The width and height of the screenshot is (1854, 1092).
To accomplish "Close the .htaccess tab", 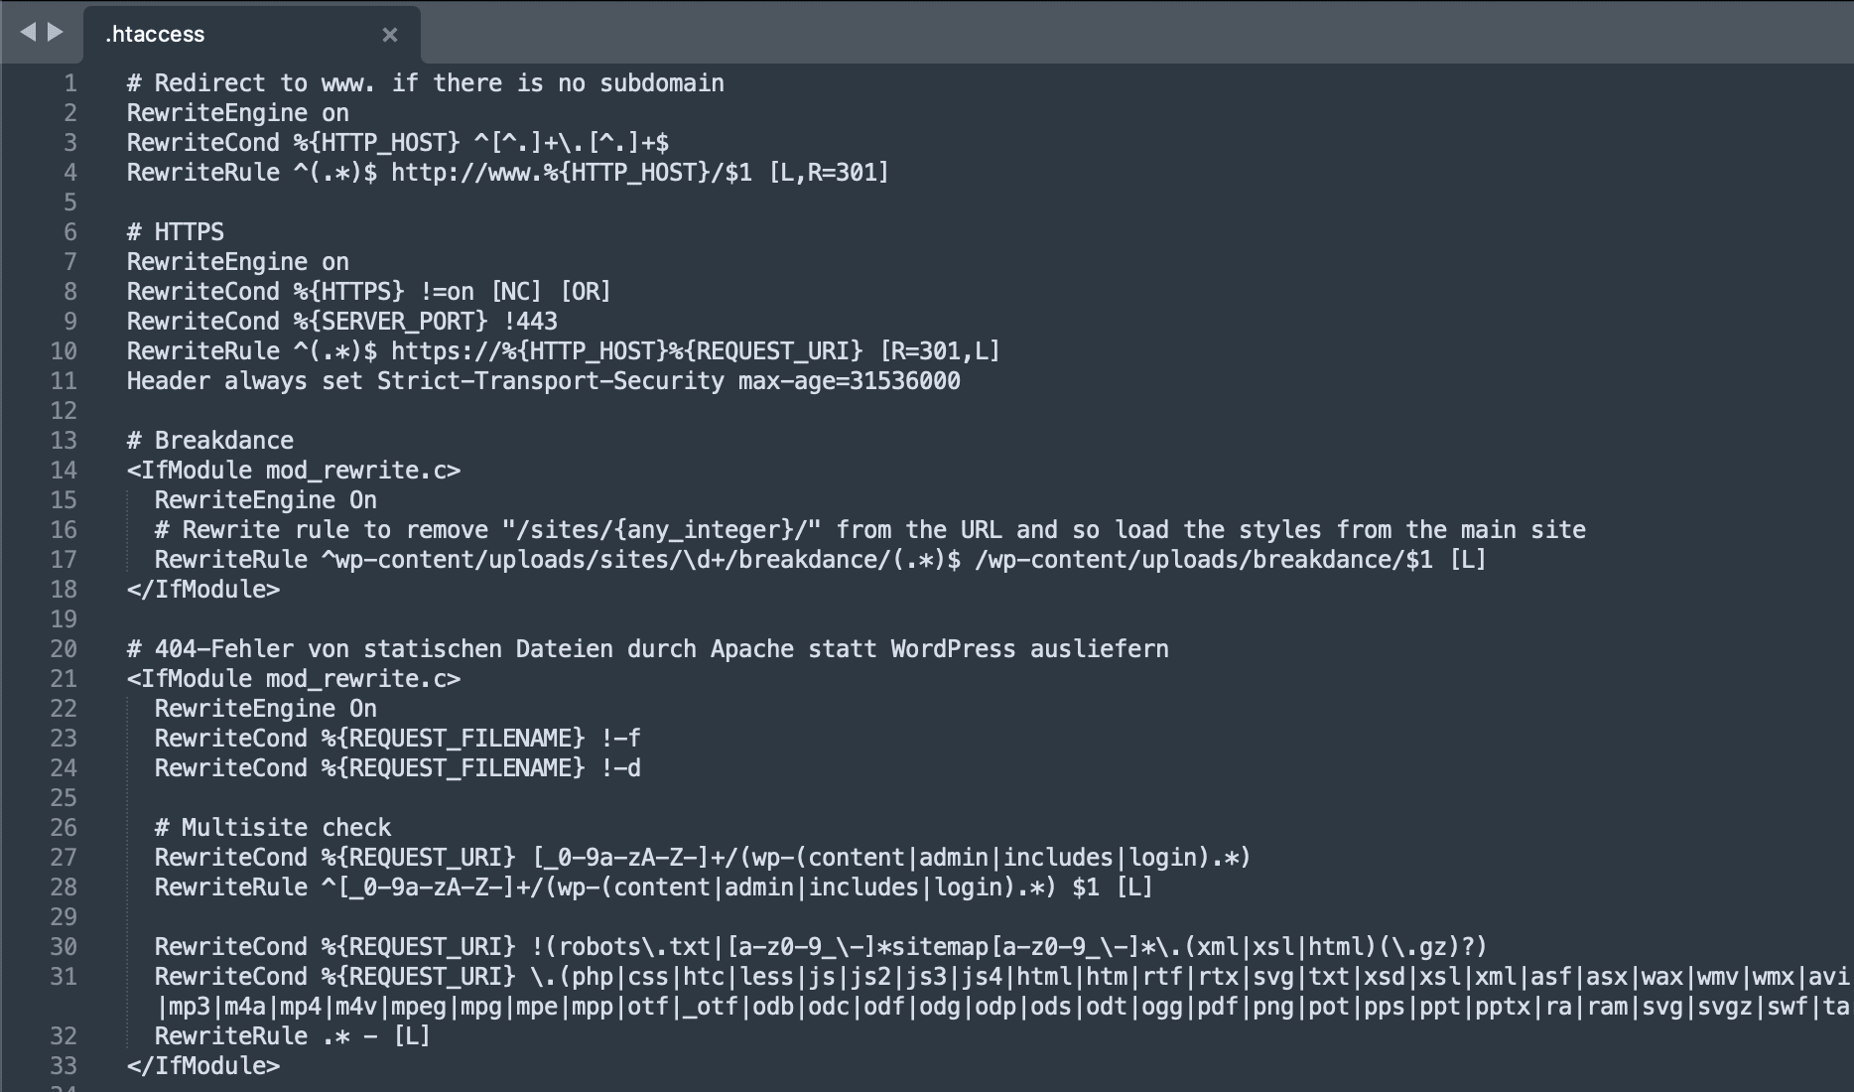I will pyautogui.click(x=390, y=35).
